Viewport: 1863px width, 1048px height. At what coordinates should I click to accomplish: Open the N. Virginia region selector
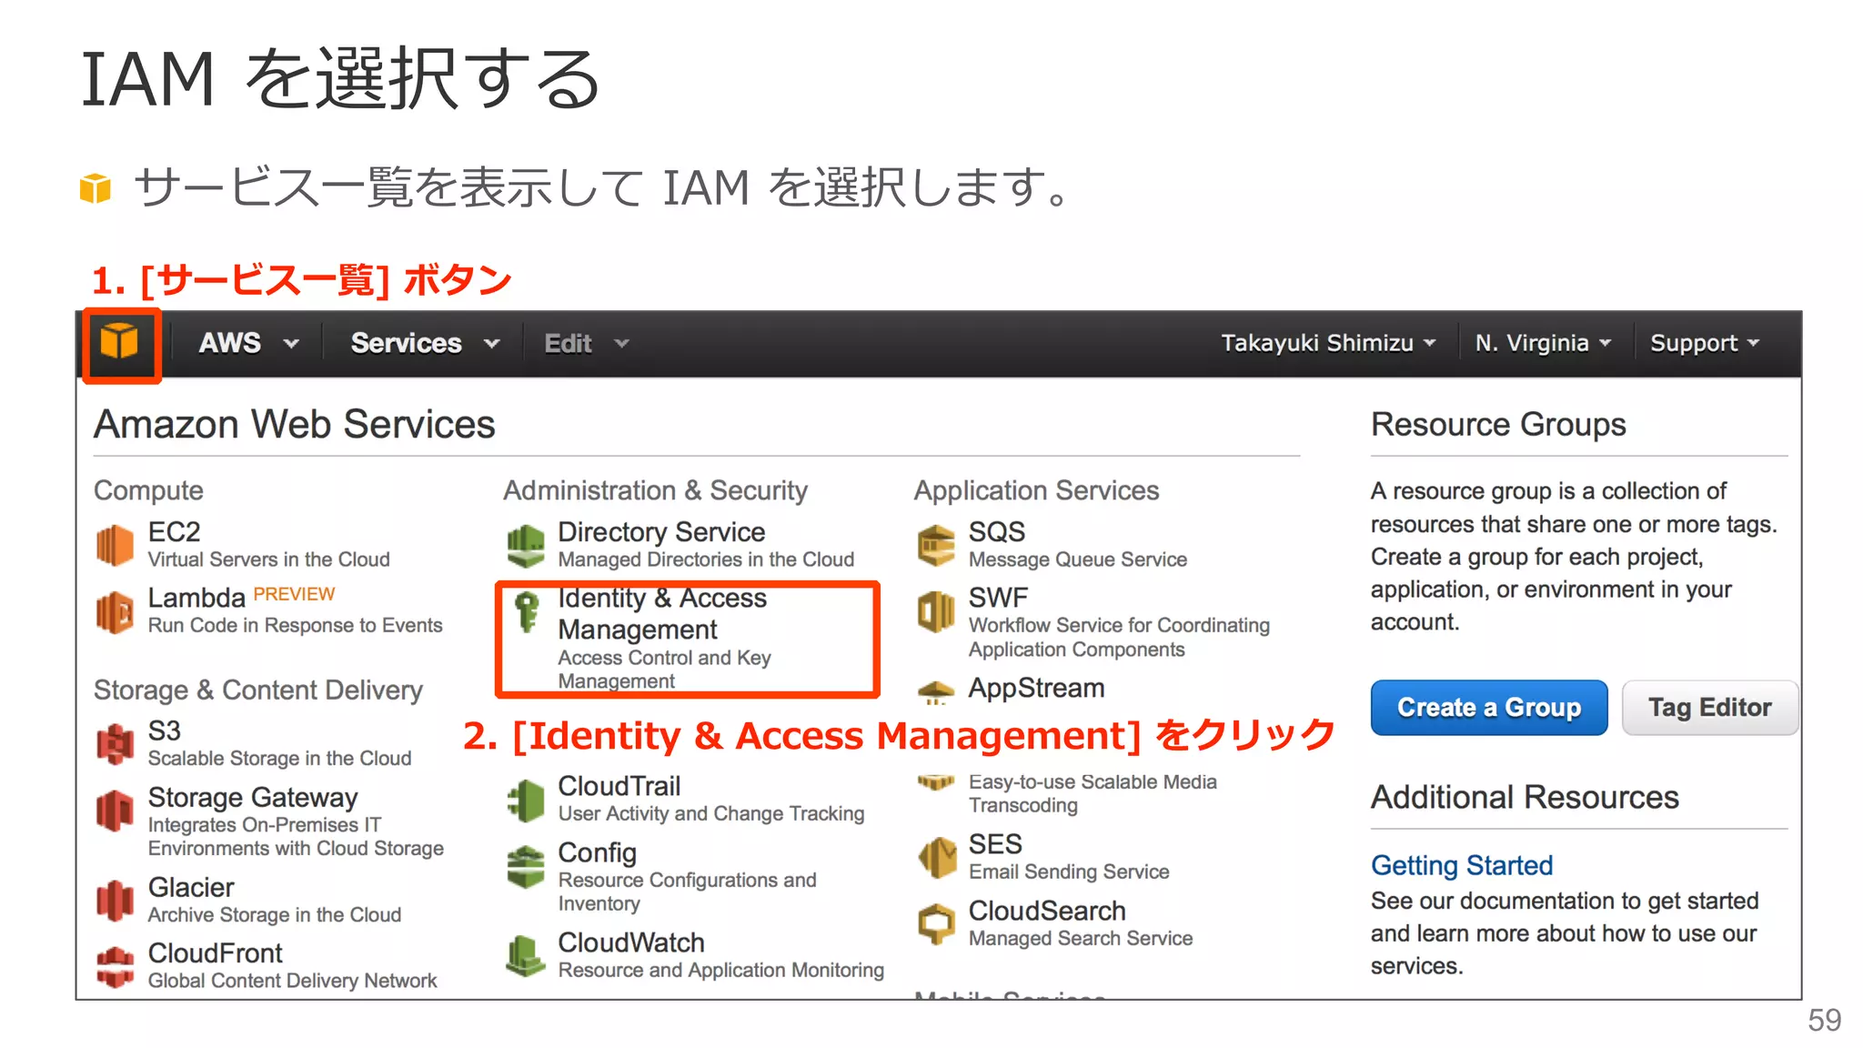(1543, 343)
